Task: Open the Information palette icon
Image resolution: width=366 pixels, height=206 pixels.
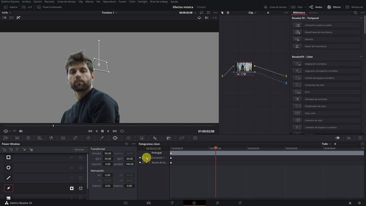Action: pyautogui.click(x=360, y=138)
